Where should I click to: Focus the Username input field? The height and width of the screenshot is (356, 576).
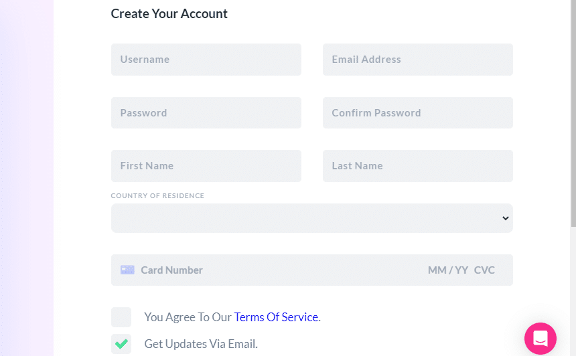pyautogui.click(x=206, y=60)
